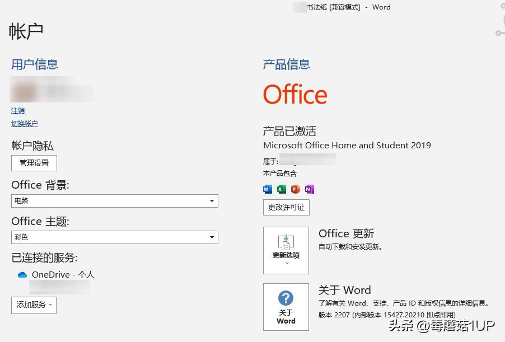505x342 pixels.
Task: Click the 关于 Word question mark icon
Action: (x=286, y=297)
